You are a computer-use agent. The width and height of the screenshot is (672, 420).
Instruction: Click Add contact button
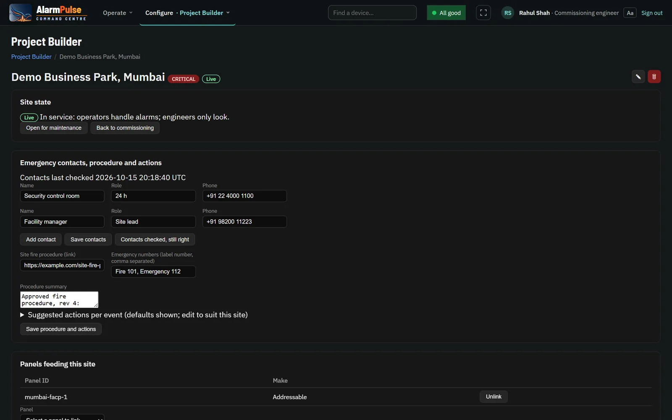41,239
